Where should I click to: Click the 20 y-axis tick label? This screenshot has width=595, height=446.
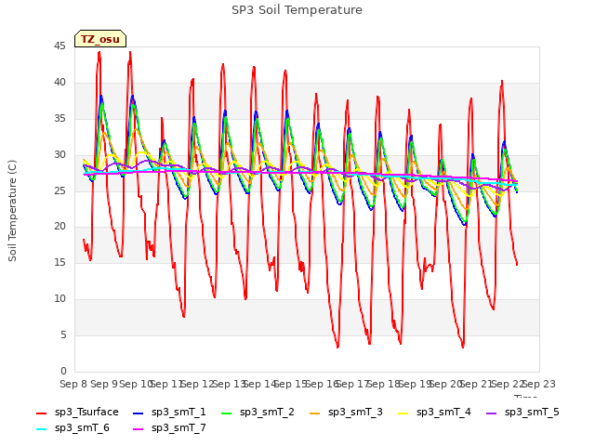point(59,227)
